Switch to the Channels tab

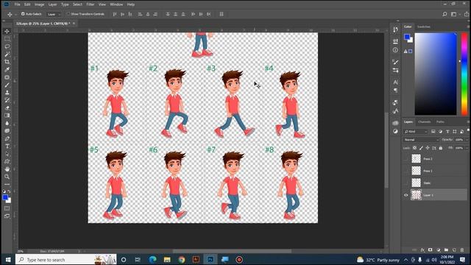coord(424,122)
